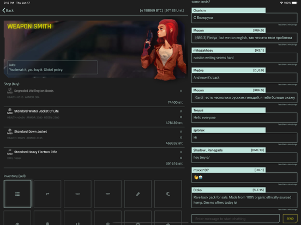301x225 pixels.
Task: Tap the jacket icon beside Standard Down Jacket
Action: point(10,130)
